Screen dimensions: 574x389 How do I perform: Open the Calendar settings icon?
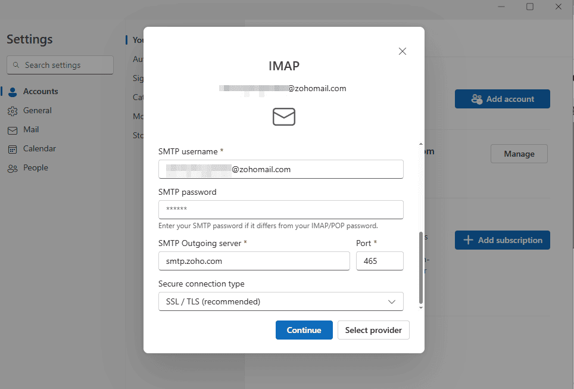coord(13,149)
